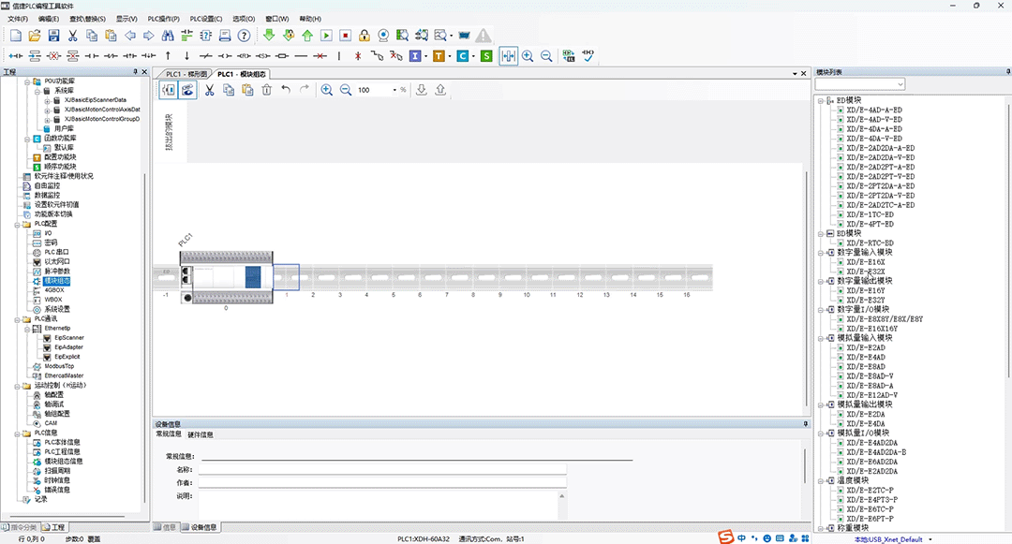
Task: Collapse the 数字量输入模块 group
Action: click(821, 253)
